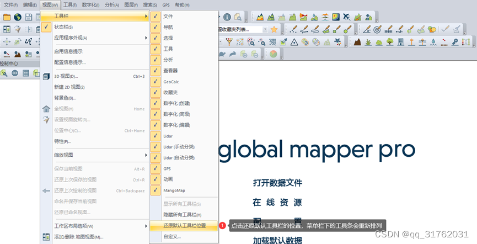Click the brown ground mountain classification icon

coord(357,41)
